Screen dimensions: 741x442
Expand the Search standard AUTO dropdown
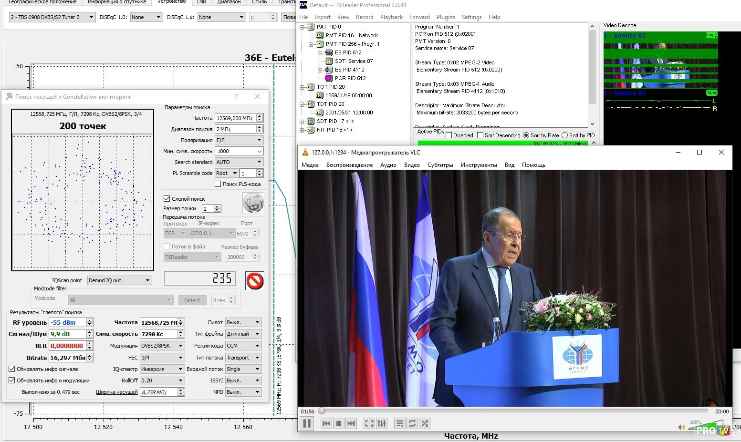[x=239, y=162]
